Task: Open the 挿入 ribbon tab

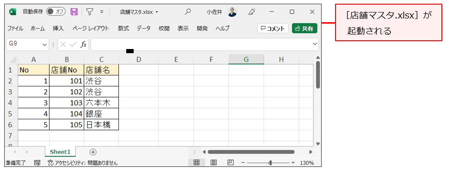Action: coord(58,29)
